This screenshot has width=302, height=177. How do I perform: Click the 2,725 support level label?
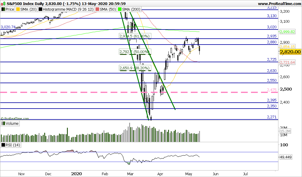coord(272,60)
